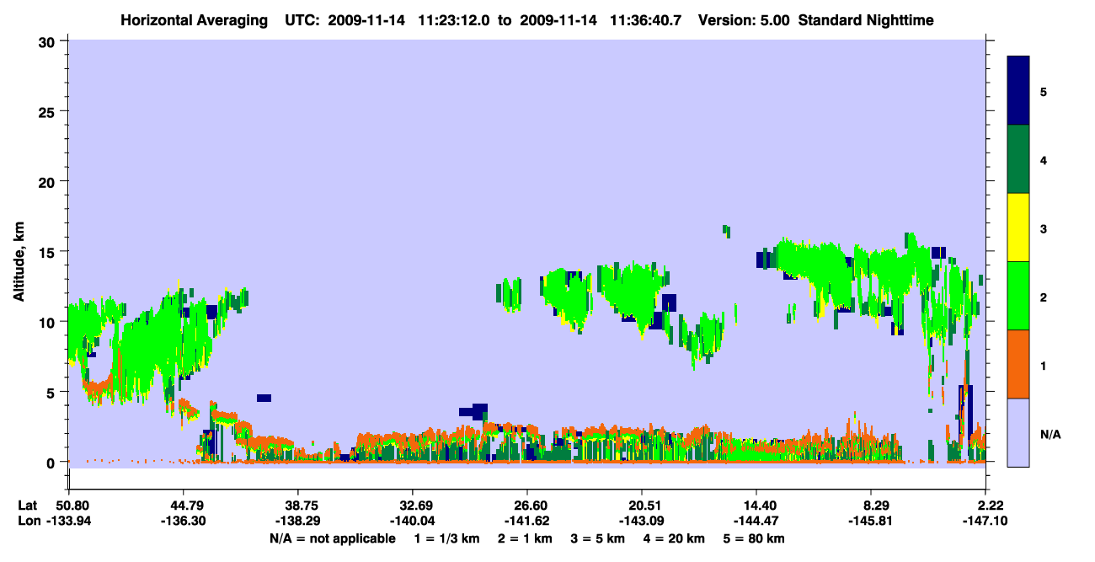
Task: Click longitude value -144.47
Action: (x=756, y=522)
